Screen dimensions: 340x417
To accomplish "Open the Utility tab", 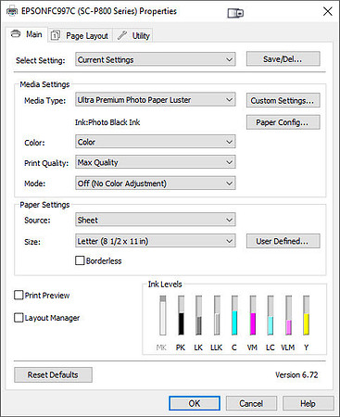I will point(133,35).
